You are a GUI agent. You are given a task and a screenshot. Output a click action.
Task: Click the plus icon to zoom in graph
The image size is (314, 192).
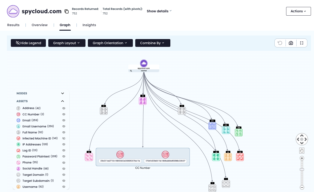click(x=302, y=158)
